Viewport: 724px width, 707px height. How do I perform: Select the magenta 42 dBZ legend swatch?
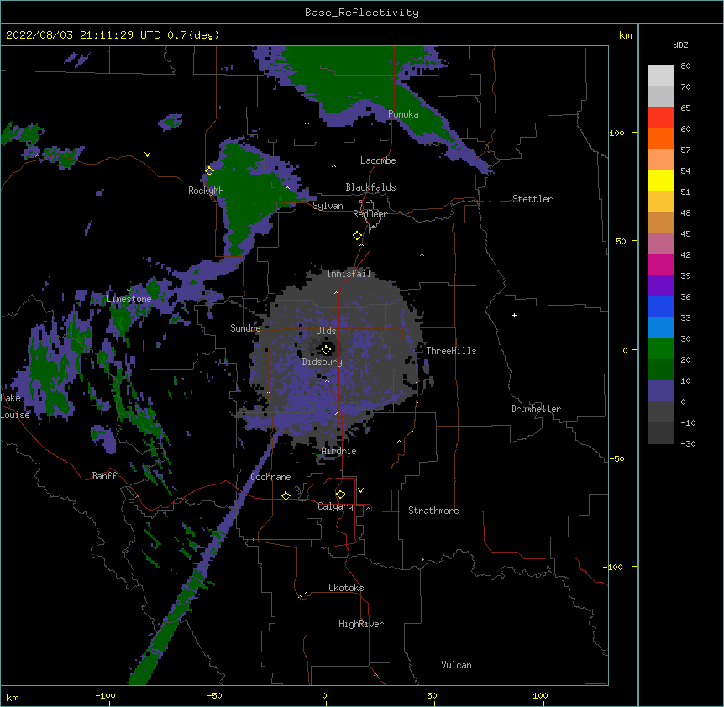pyautogui.click(x=660, y=264)
